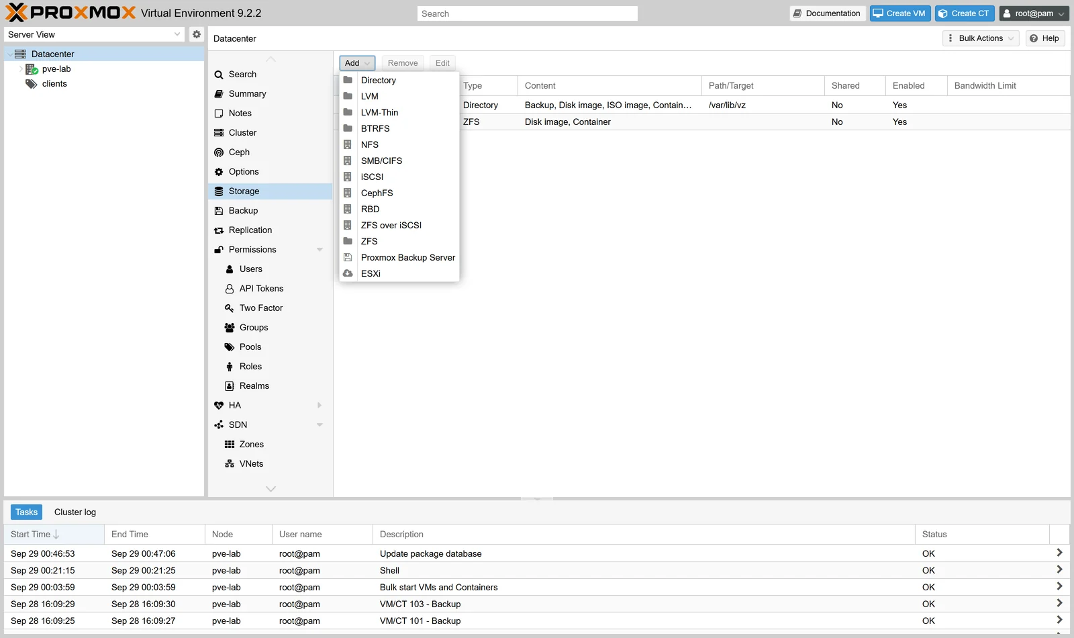Select the /var/lib/vz storage row

point(702,105)
